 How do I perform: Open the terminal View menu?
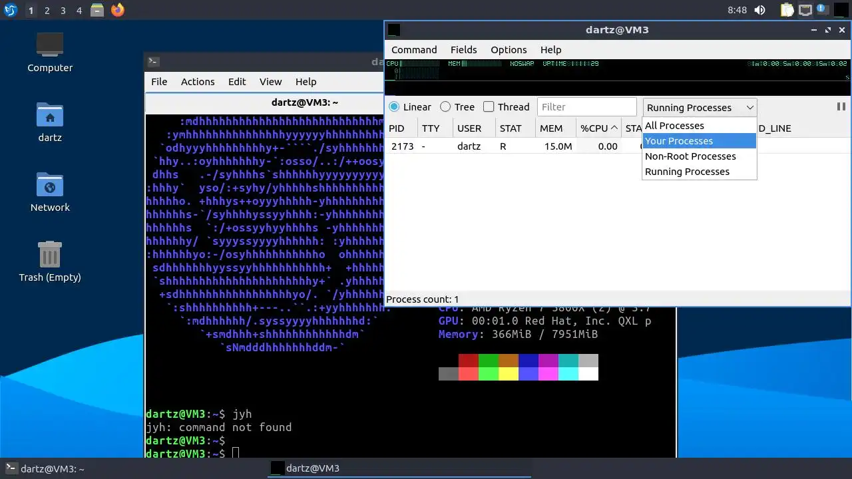click(x=270, y=82)
